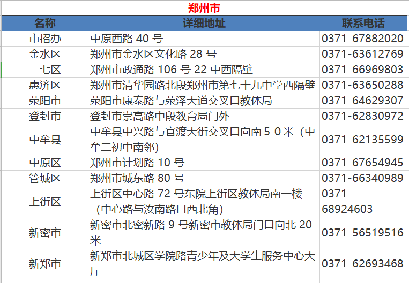This screenshot has width=409, height=283.
Task: Select the 新郑市北城区学院路 address cell
Action: point(204,264)
